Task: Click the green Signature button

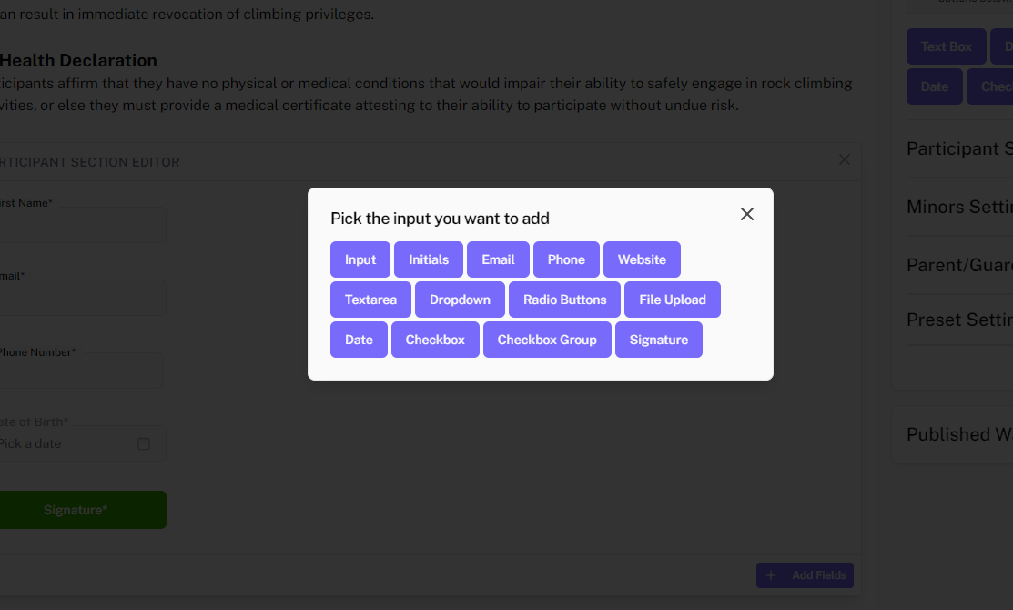Action: 77,510
